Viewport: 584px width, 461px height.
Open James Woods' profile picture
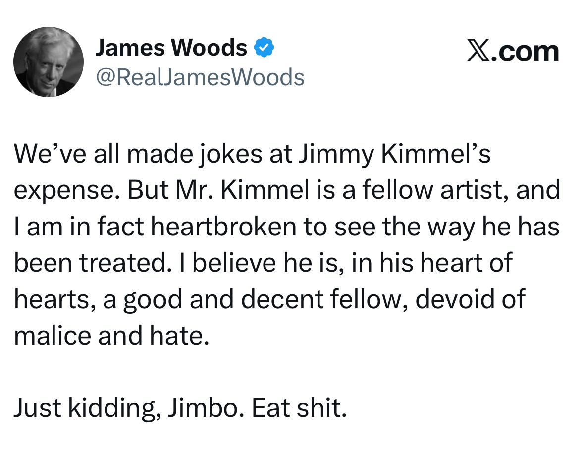(49, 62)
